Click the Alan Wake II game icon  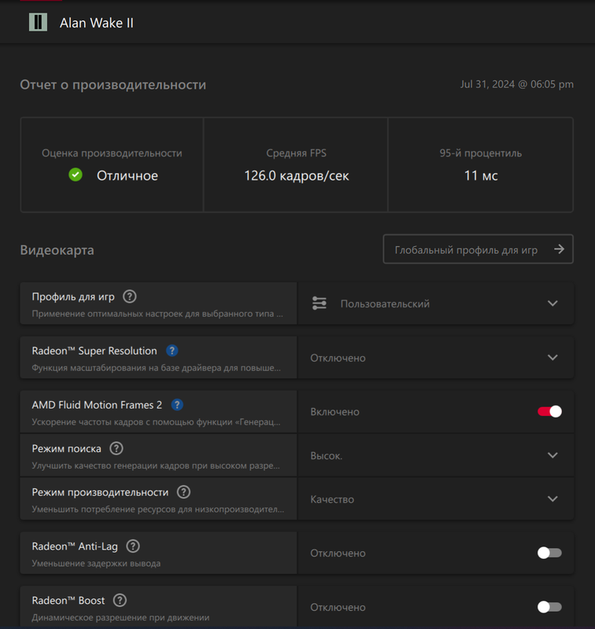coord(38,22)
